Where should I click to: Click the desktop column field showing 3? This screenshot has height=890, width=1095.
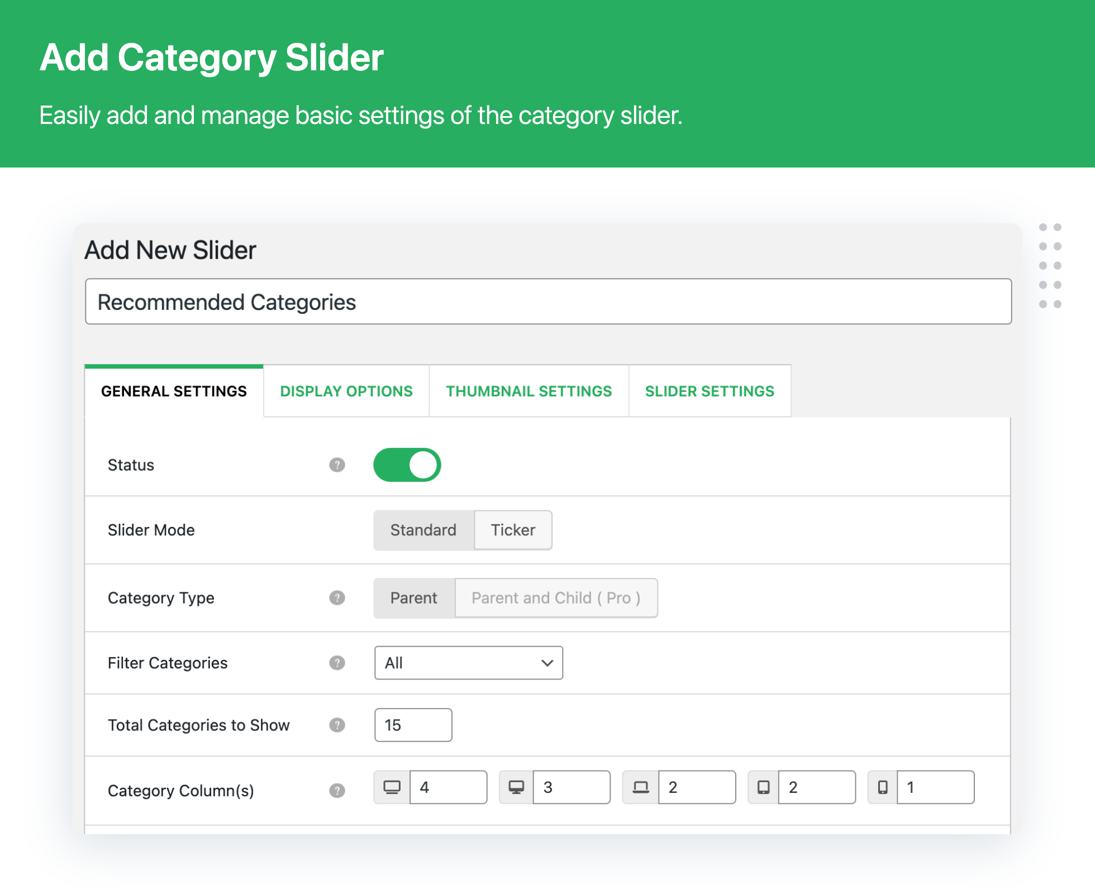tap(572, 787)
